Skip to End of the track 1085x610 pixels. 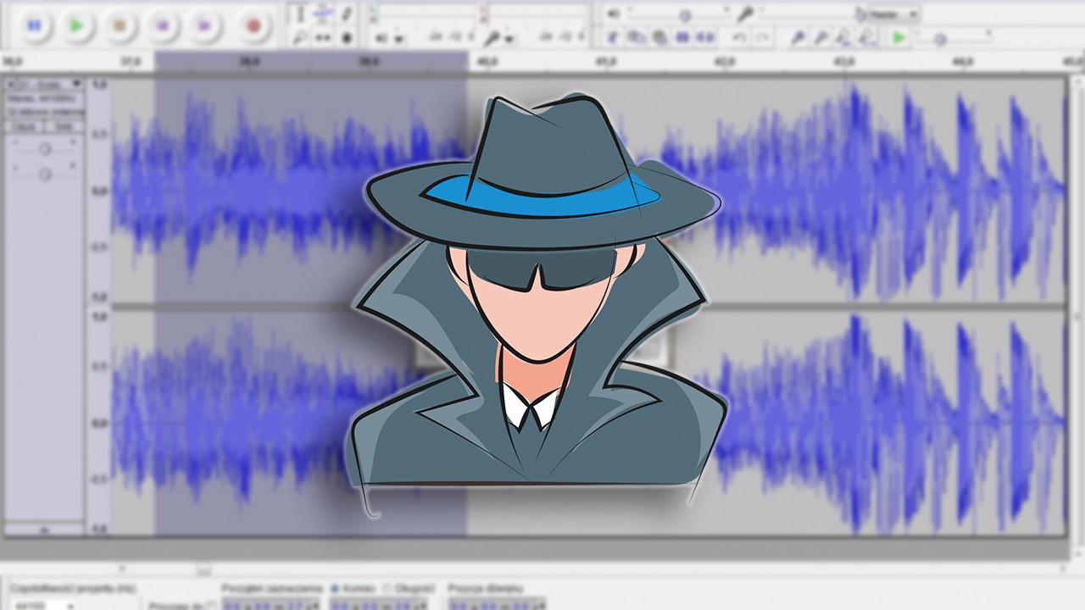205,25
